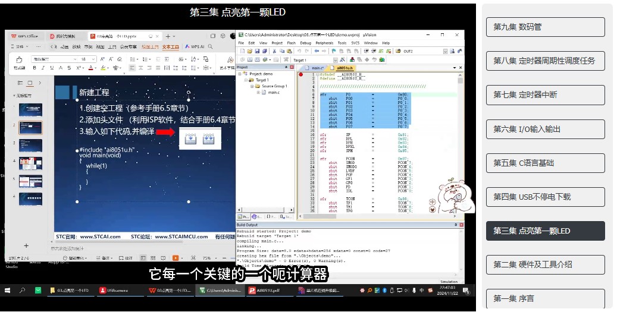Switch WPS to slide sorter view

(153, 258)
